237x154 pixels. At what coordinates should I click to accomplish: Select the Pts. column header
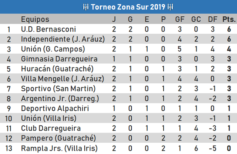click(229, 19)
